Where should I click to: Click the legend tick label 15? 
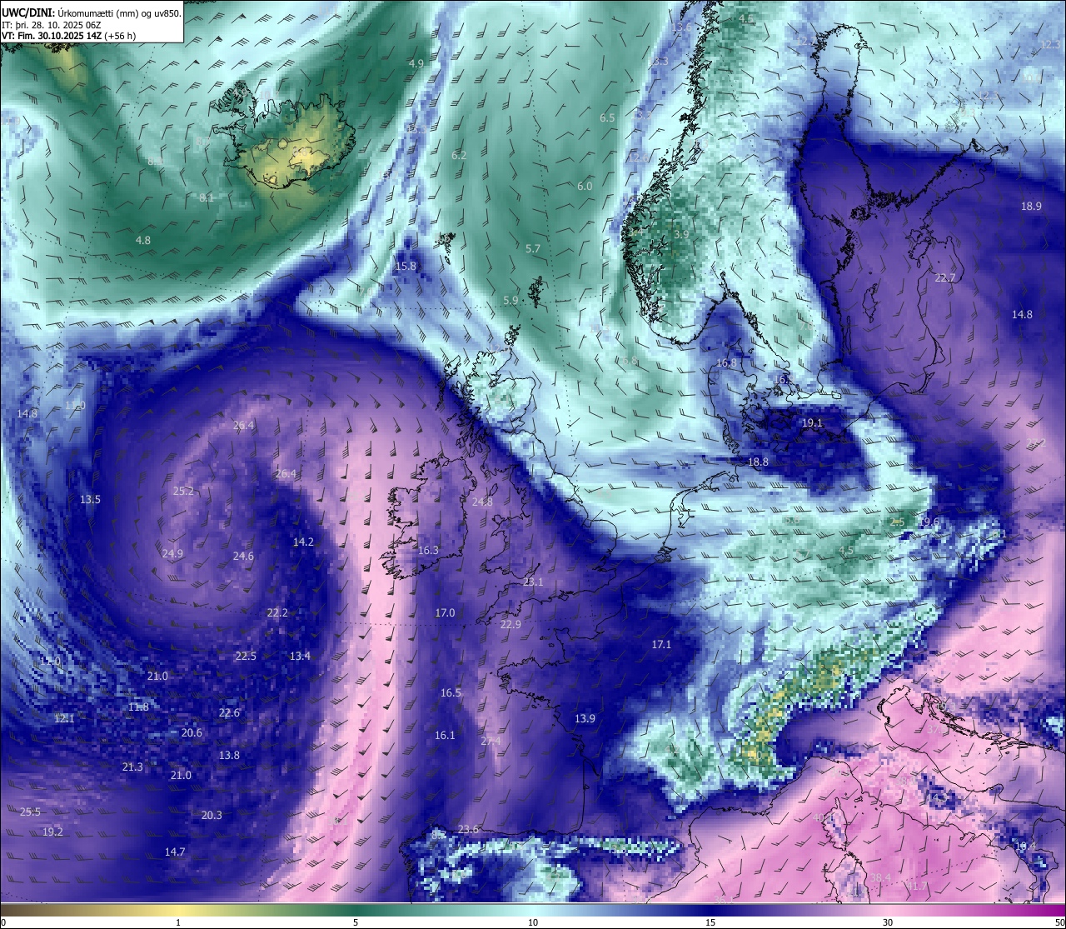(x=710, y=922)
